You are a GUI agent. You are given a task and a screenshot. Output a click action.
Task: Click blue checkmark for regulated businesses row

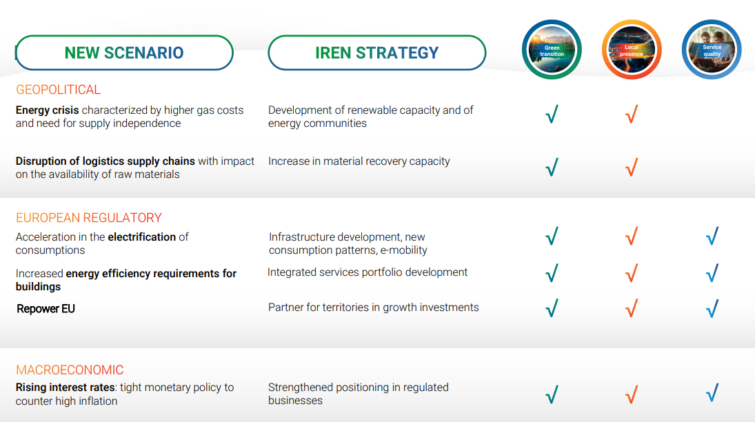[712, 393]
